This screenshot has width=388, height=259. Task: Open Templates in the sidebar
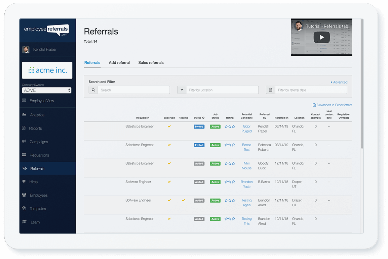tap(38, 209)
